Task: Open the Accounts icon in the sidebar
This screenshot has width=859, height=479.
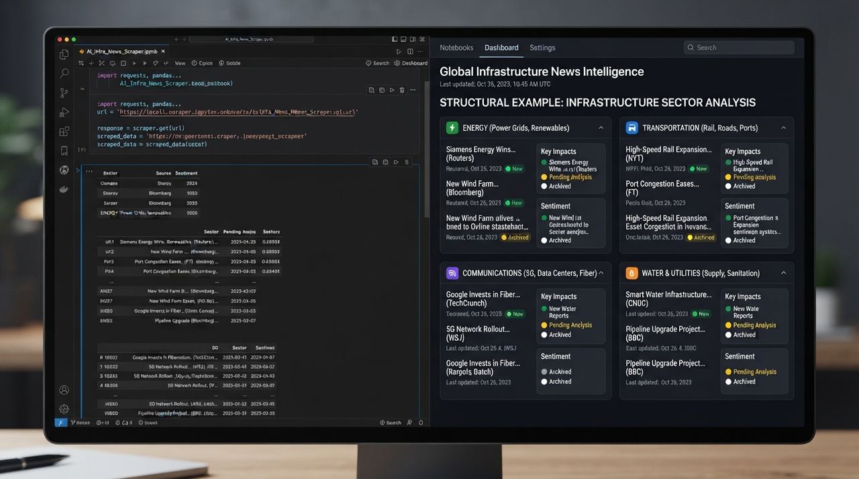Action: [x=64, y=390]
